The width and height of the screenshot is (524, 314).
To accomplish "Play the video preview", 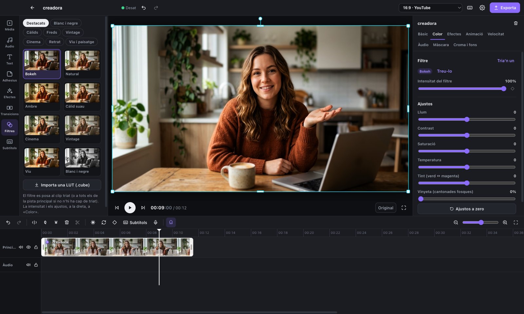I will pos(130,208).
